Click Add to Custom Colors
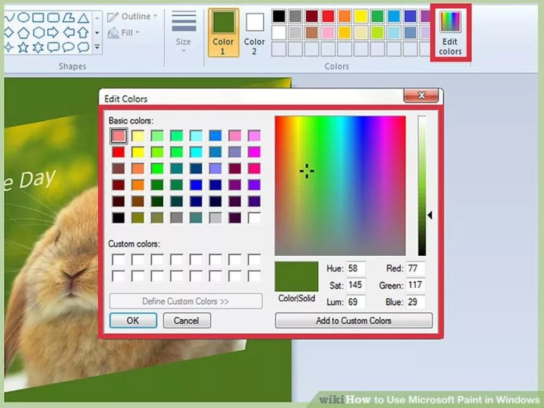 point(354,320)
